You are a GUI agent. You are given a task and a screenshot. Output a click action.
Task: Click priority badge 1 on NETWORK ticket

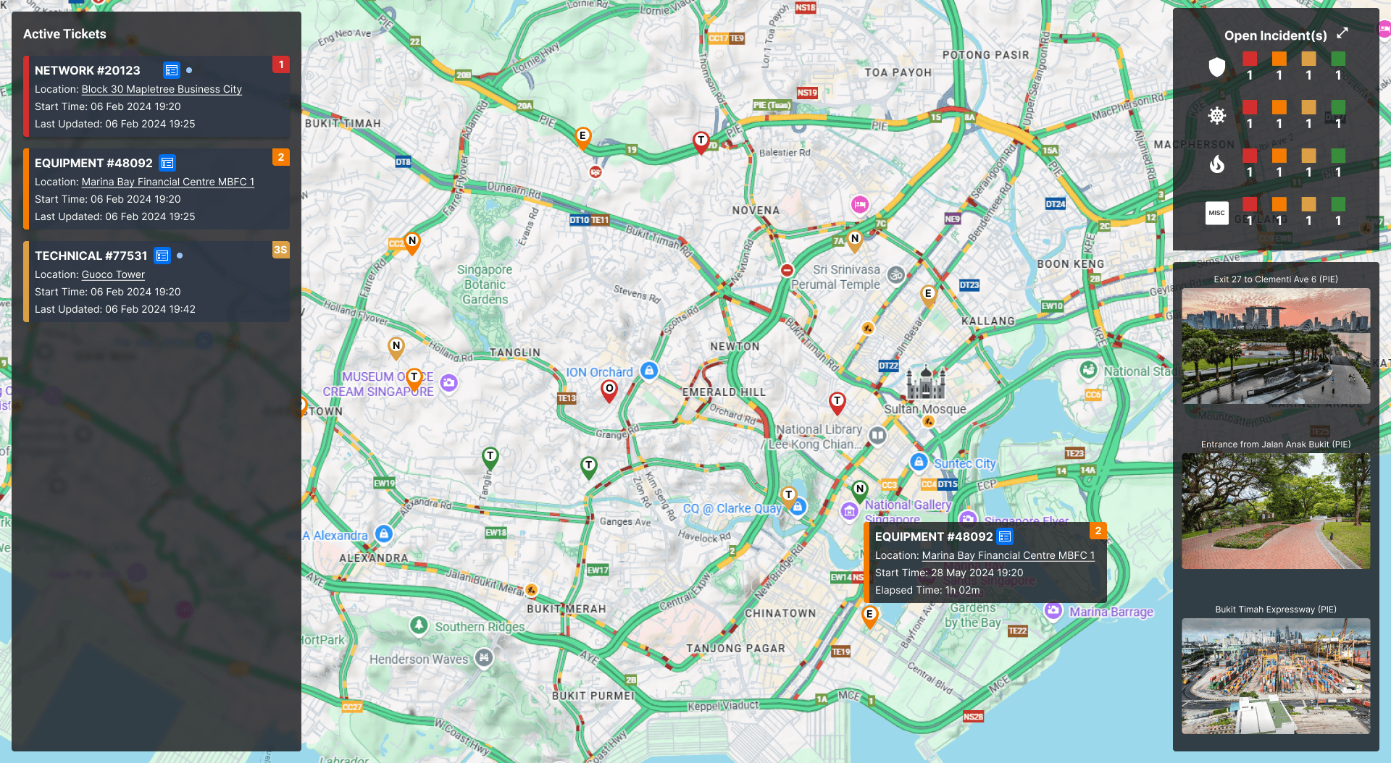point(281,64)
